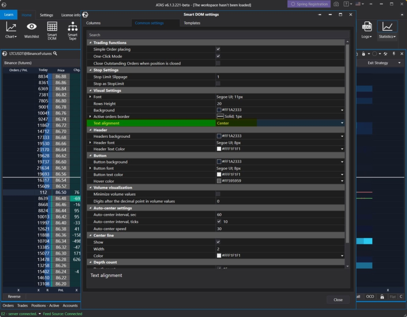This screenshot has height=317, width=407.
Task: Open the Smart Tape module
Action: click(x=72, y=31)
